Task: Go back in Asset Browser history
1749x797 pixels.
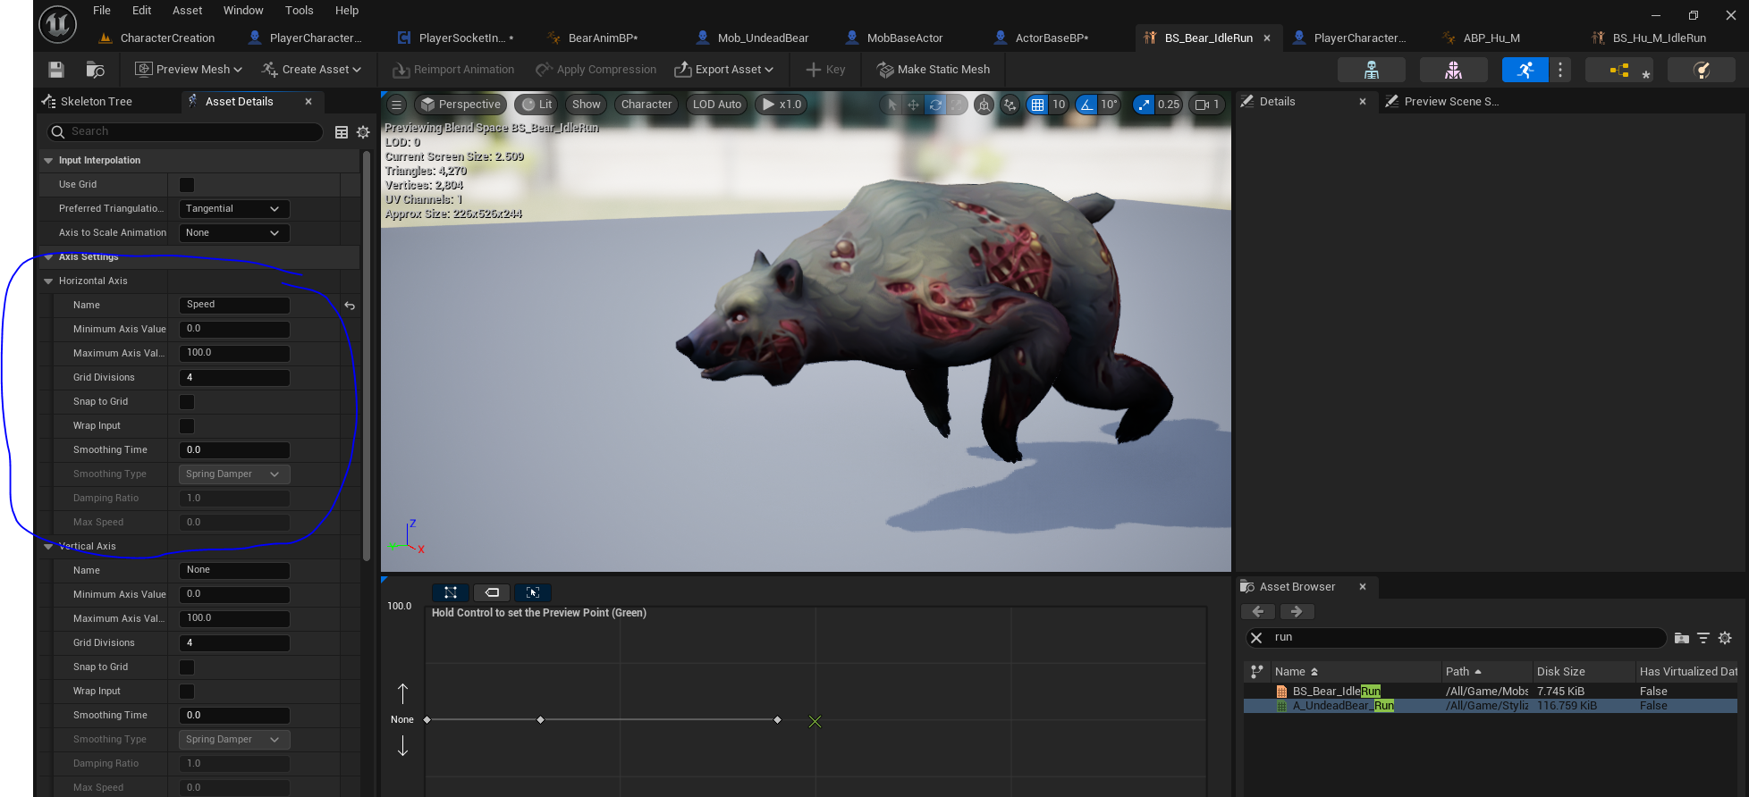Action: [x=1258, y=612]
